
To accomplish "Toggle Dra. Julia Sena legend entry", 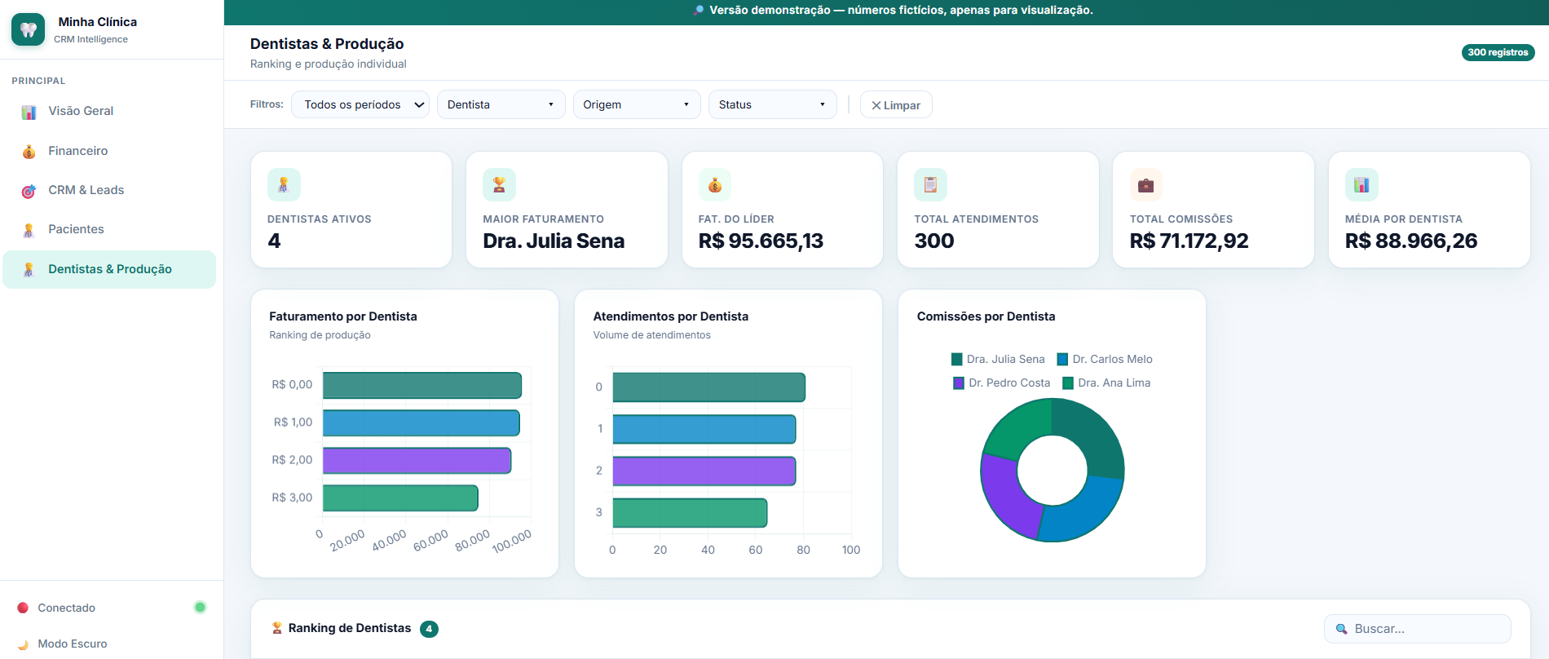I will coord(998,359).
